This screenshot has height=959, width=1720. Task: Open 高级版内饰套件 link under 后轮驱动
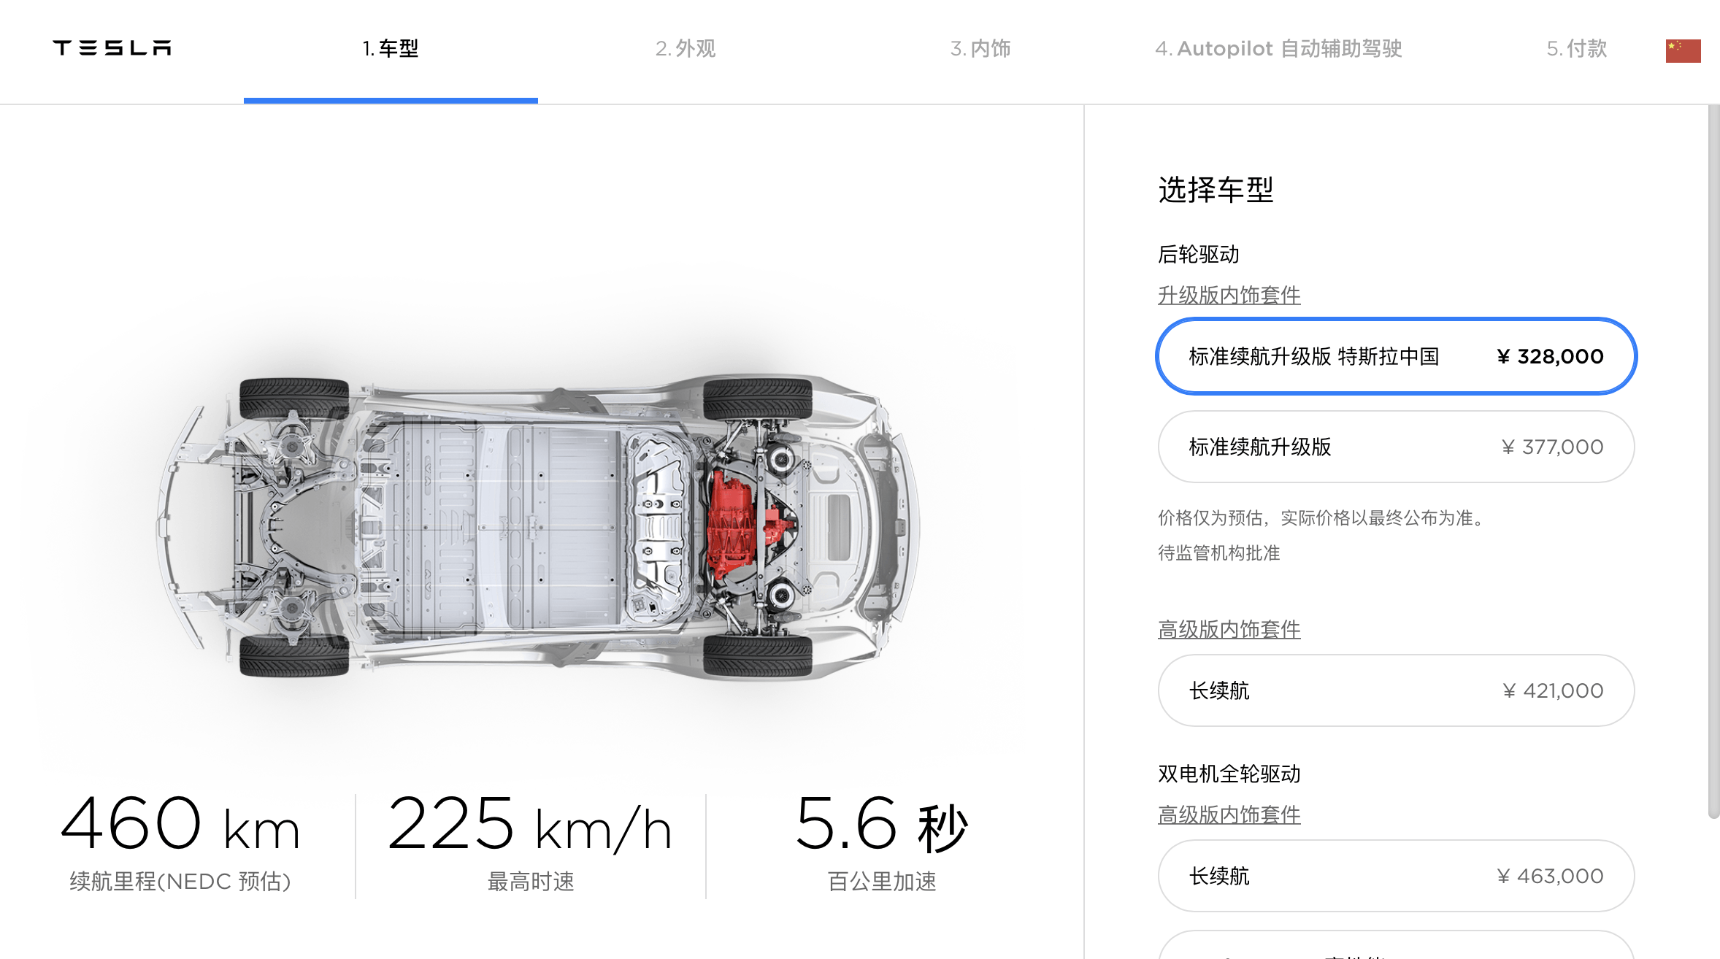pyautogui.click(x=1229, y=630)
